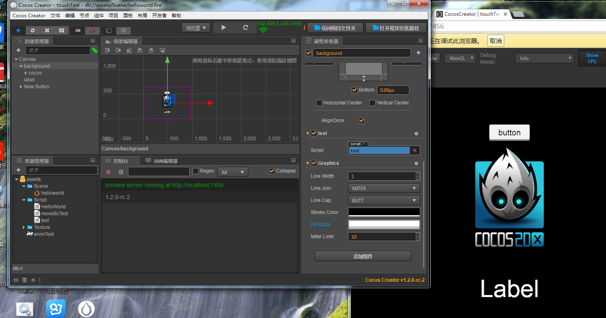This screenshot has height=318, width=606.
Task: Click the refresh preview button
Action: (x=245, y=27)
